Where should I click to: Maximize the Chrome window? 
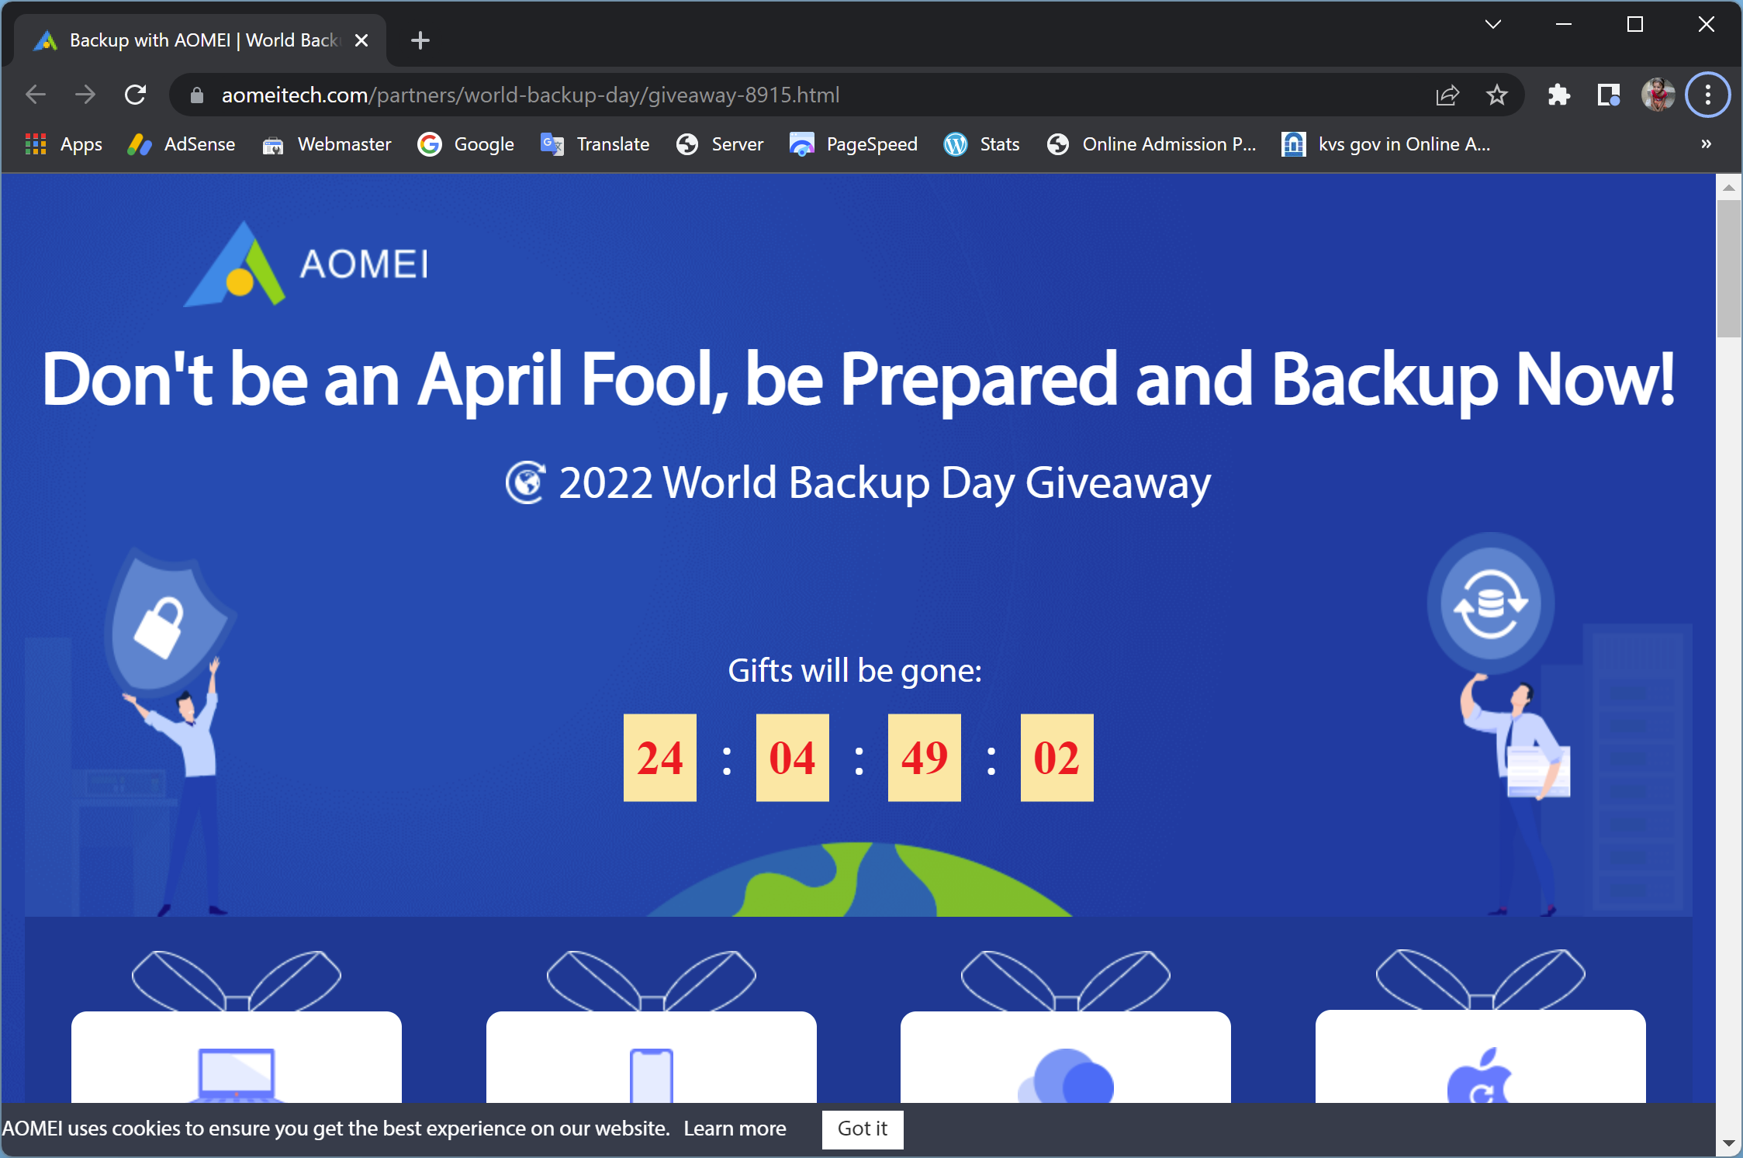click(1635, 25)
